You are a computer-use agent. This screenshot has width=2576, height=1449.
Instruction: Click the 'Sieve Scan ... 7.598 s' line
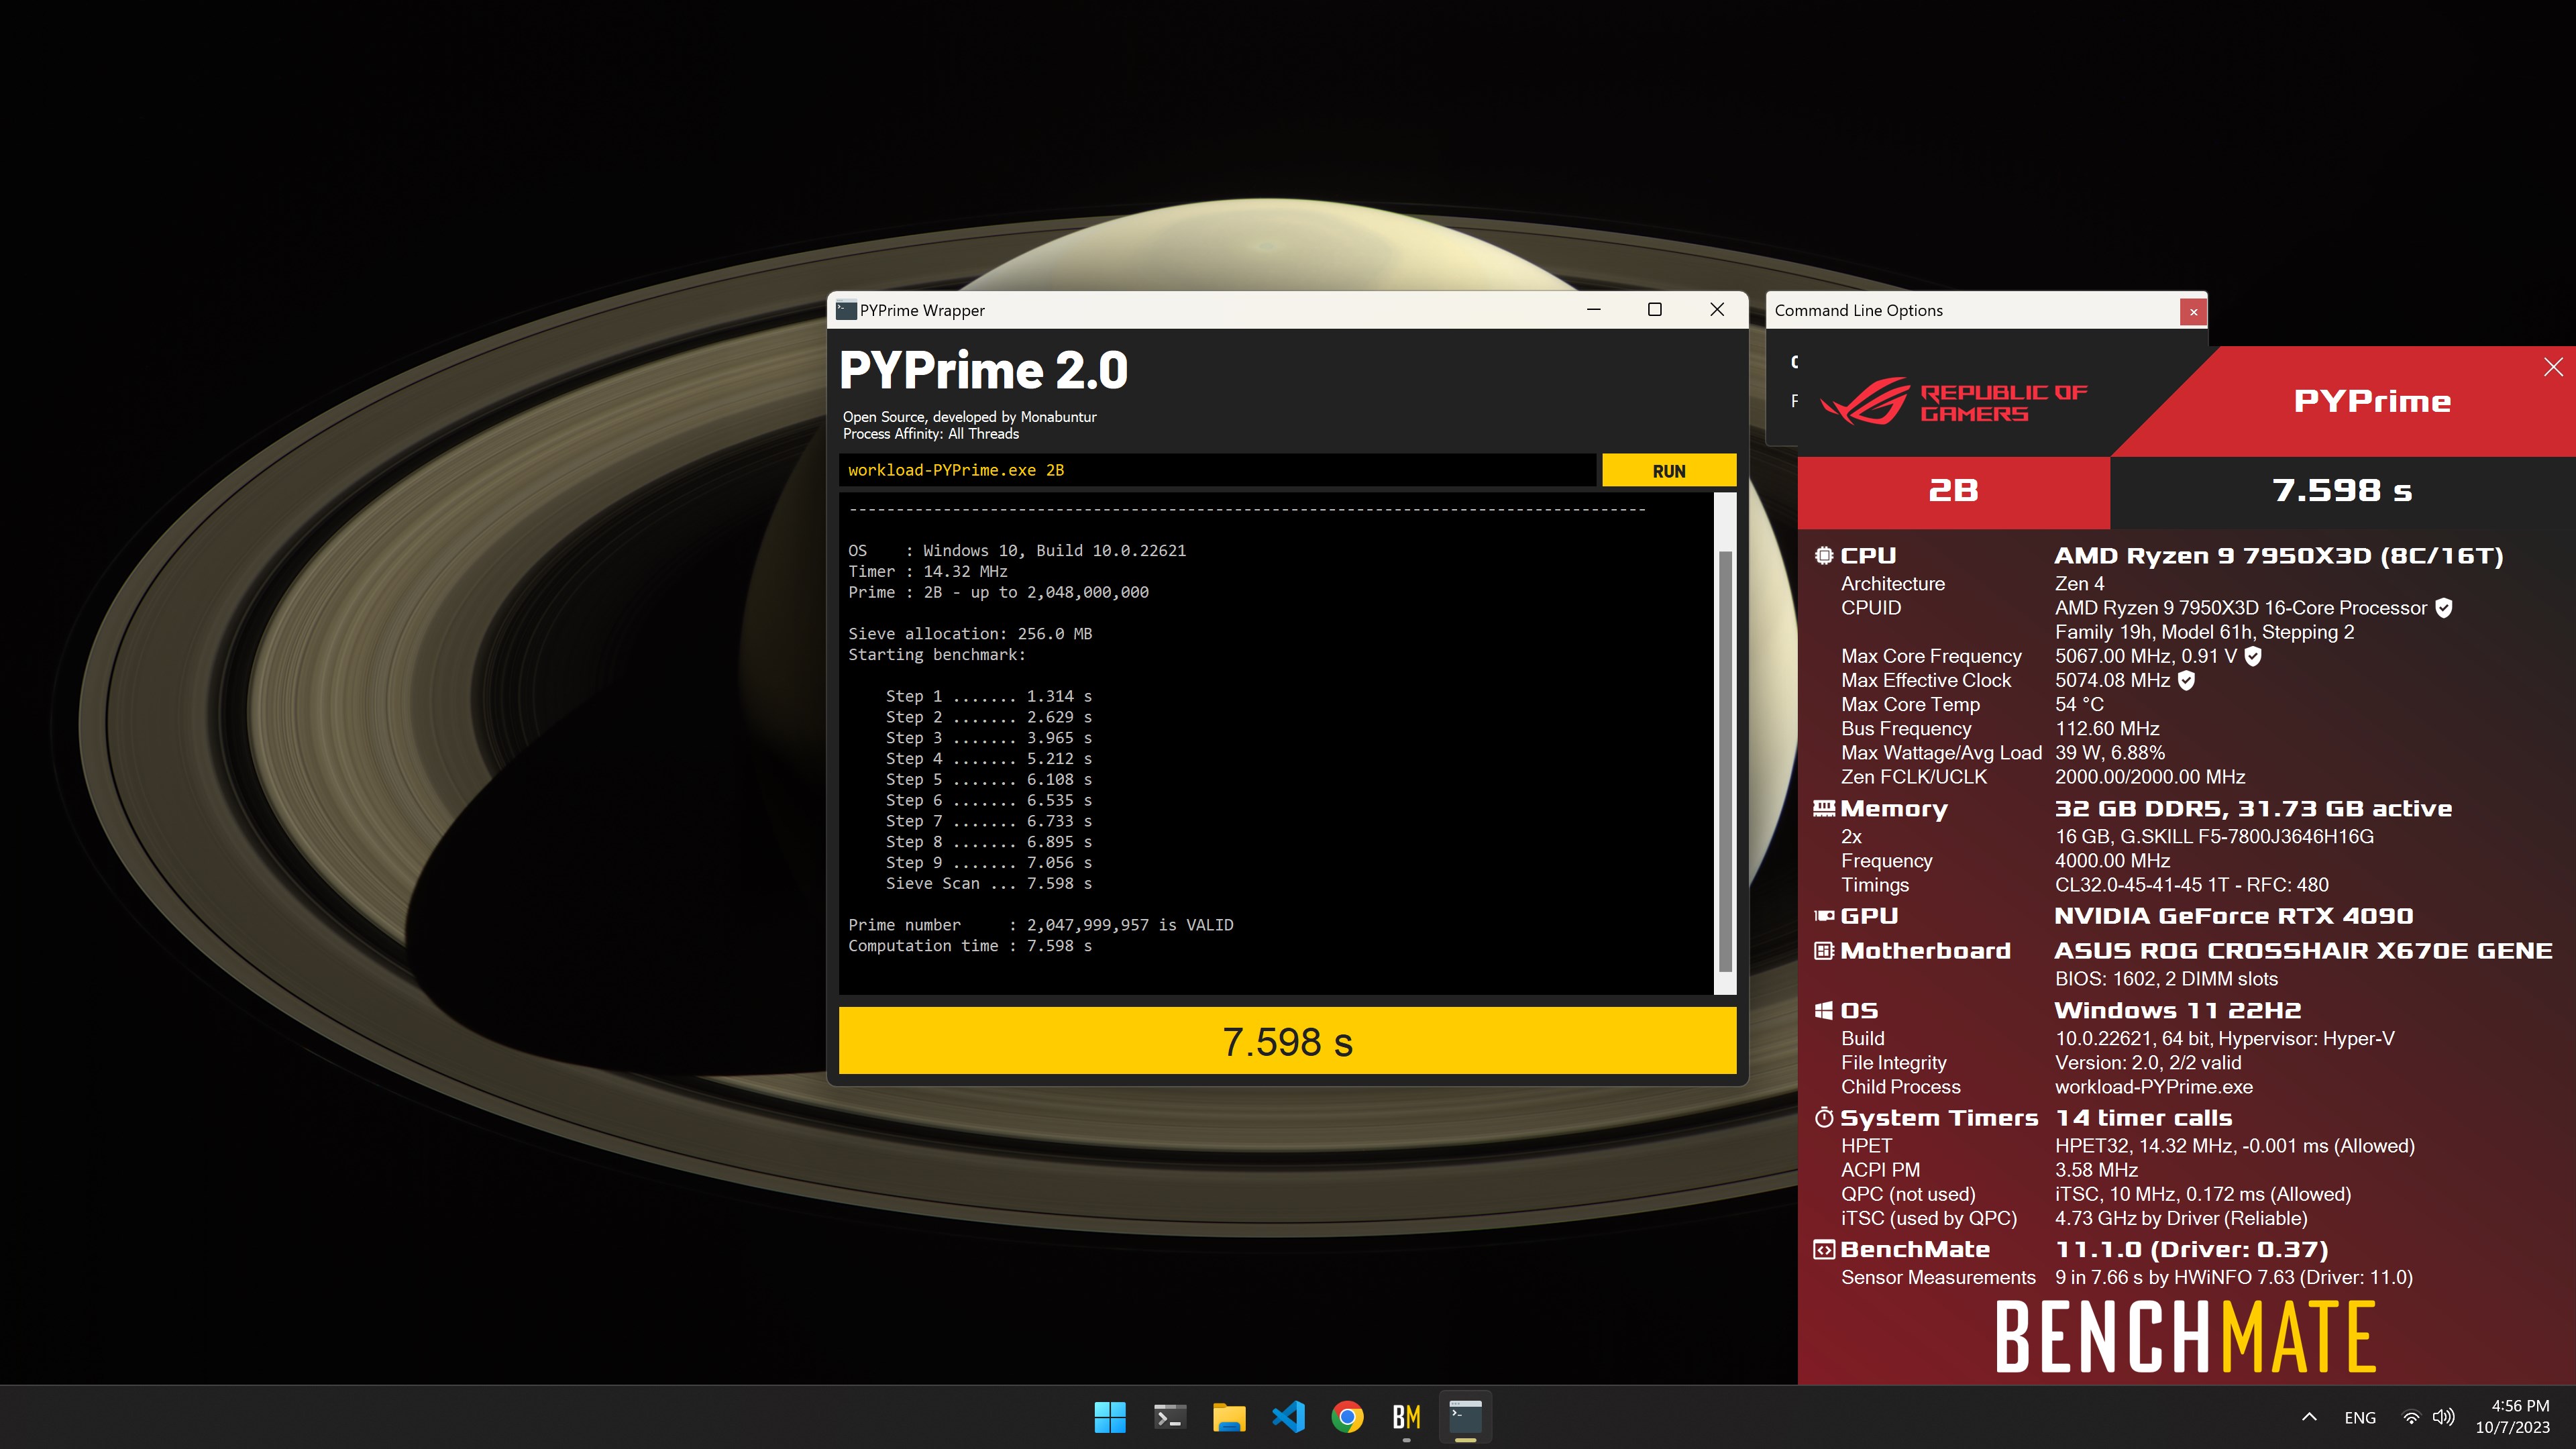coord(988,883)
